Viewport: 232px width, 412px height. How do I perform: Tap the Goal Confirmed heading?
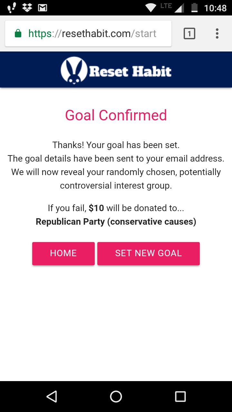pyautogui.click(x=116, y=115)
